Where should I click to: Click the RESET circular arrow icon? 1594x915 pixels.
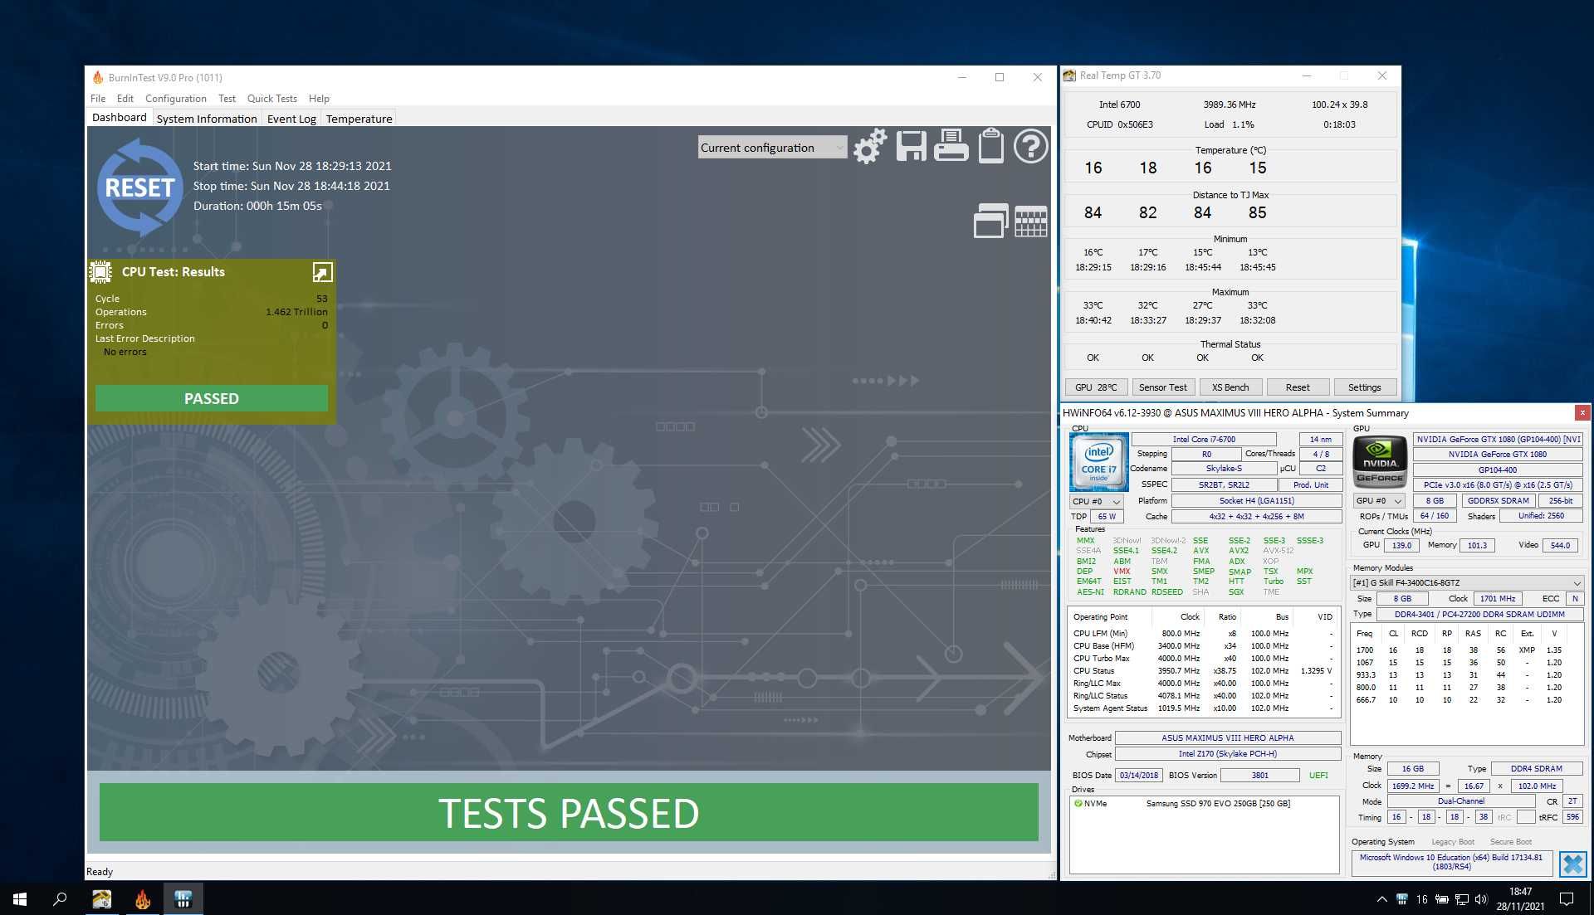[x=139, y=187]
